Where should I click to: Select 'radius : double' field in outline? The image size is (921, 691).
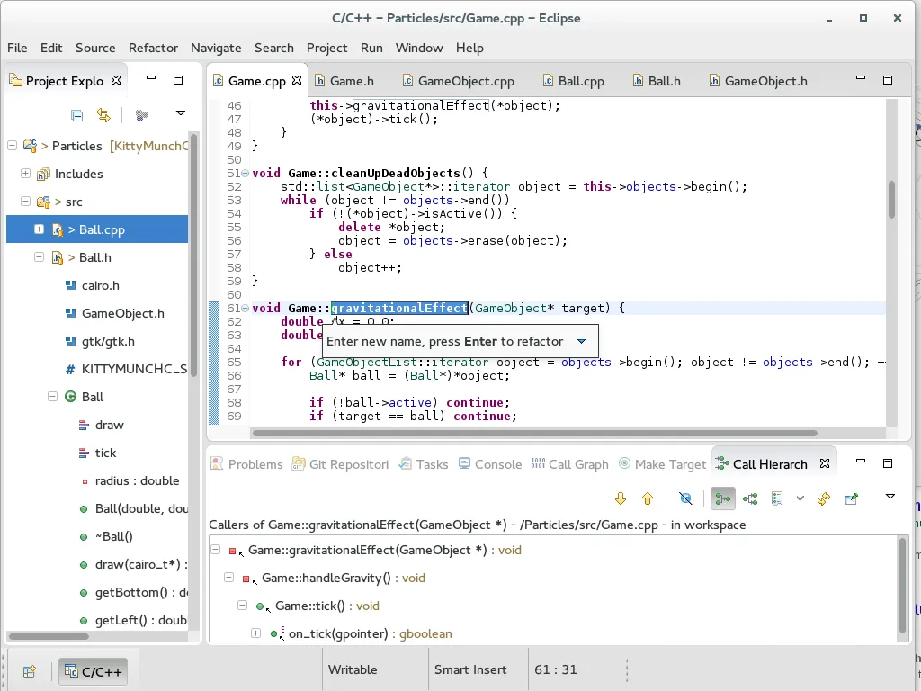pyautogui.click(x=137, y=480)
